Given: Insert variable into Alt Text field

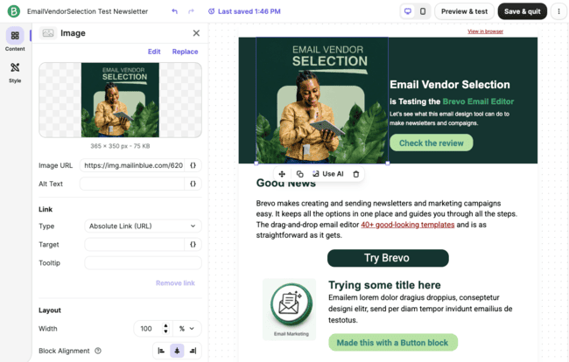Looking at the screenshot, I should tap(193, 184).
